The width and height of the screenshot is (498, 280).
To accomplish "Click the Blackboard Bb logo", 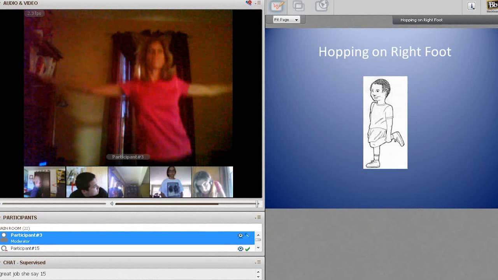I will coord(492,6).
